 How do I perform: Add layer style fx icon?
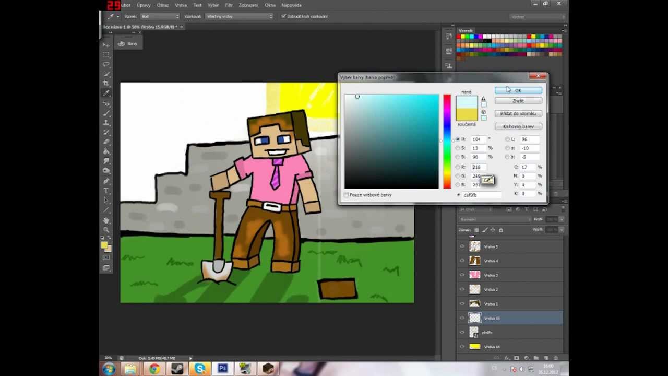tap(507, 358)
